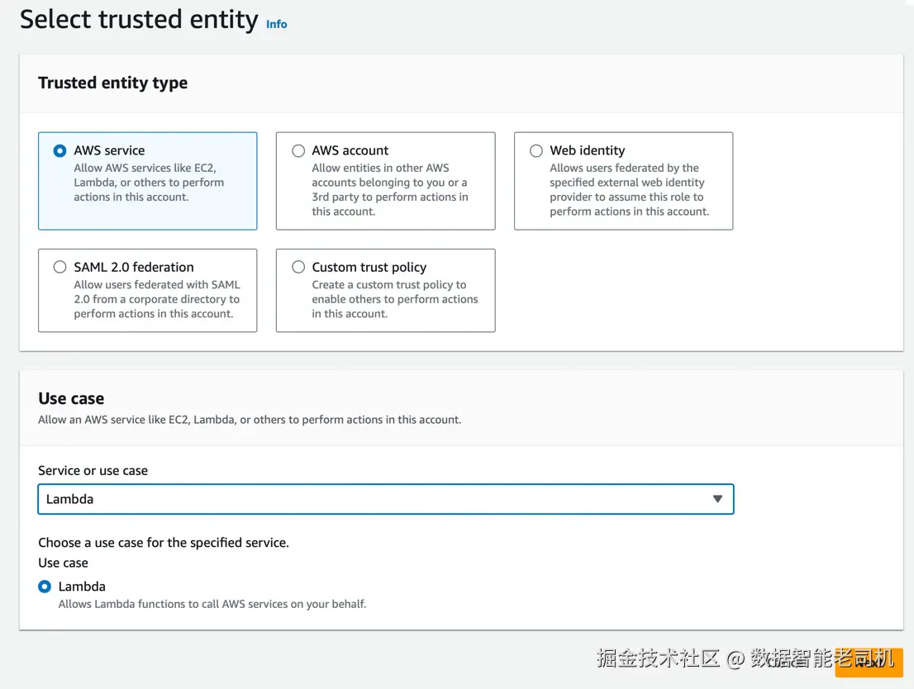This screenshot has width=914, height=689.
Task: Open the Info link beside Select trusted entity
Action: point(276,25)
